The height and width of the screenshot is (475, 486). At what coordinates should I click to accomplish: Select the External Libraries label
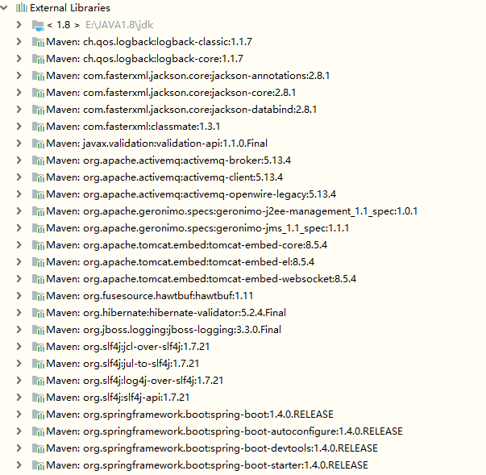click(70, 8)
